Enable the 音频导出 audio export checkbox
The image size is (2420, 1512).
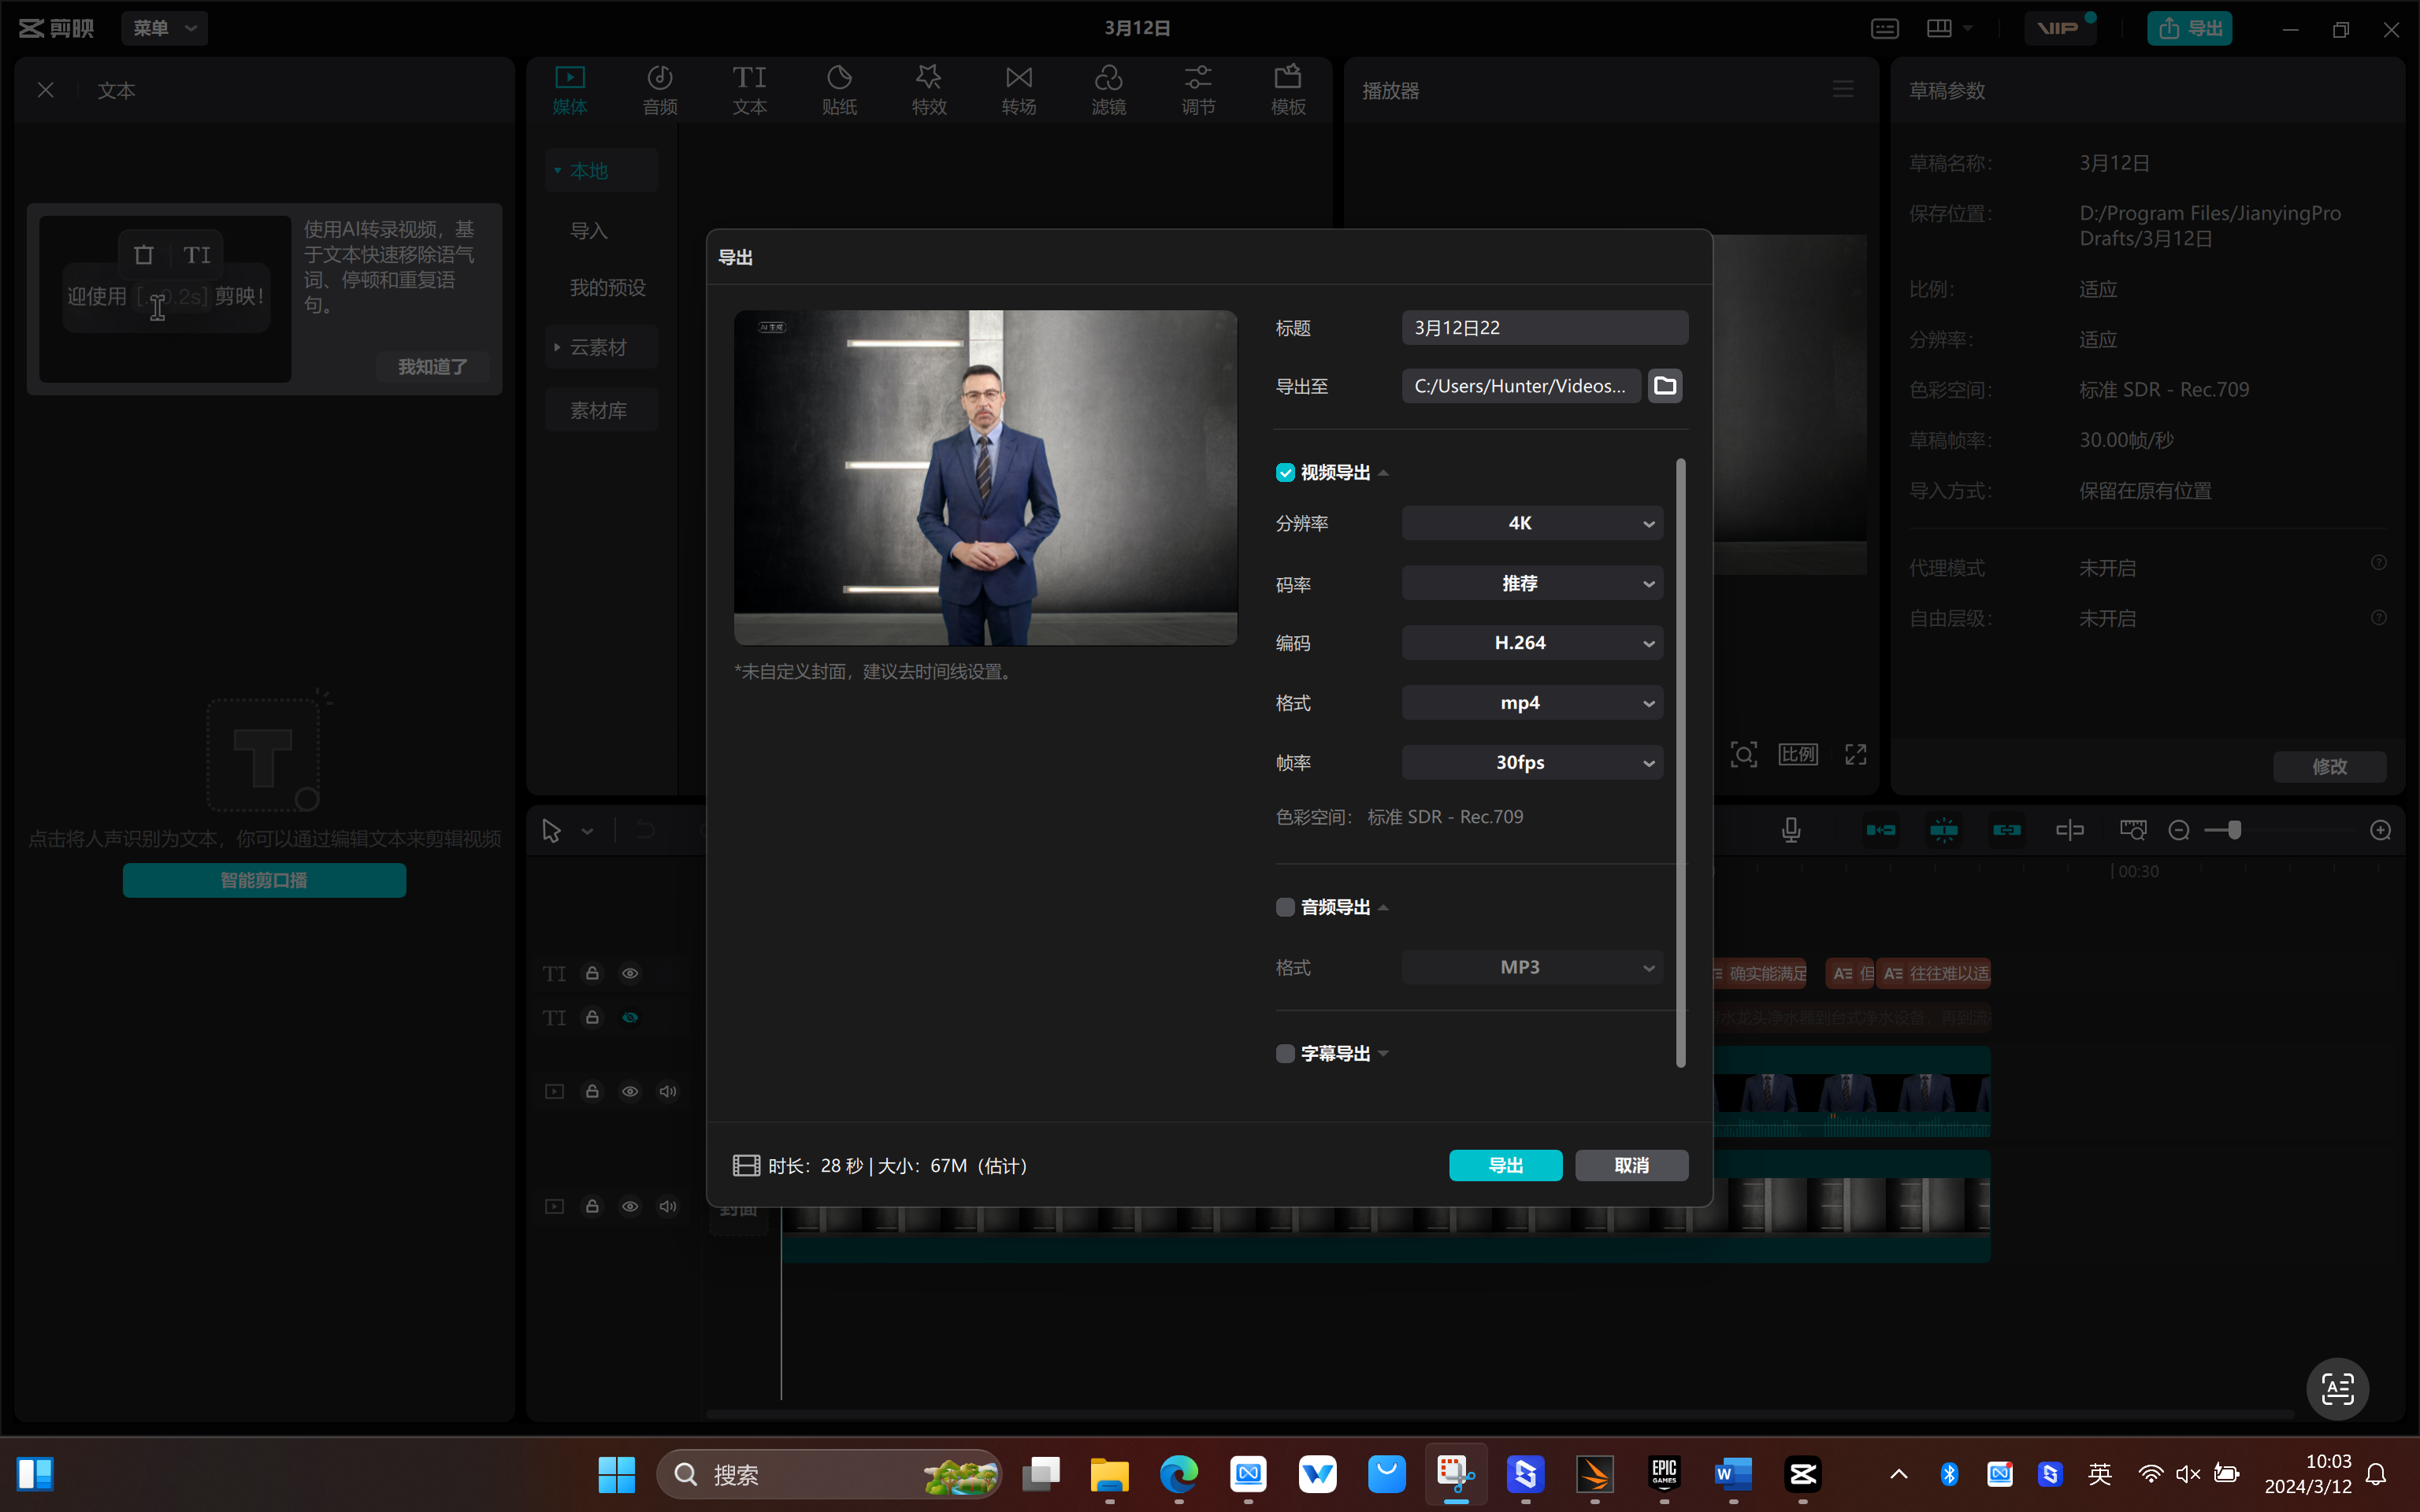click(x=1285, y=907)
